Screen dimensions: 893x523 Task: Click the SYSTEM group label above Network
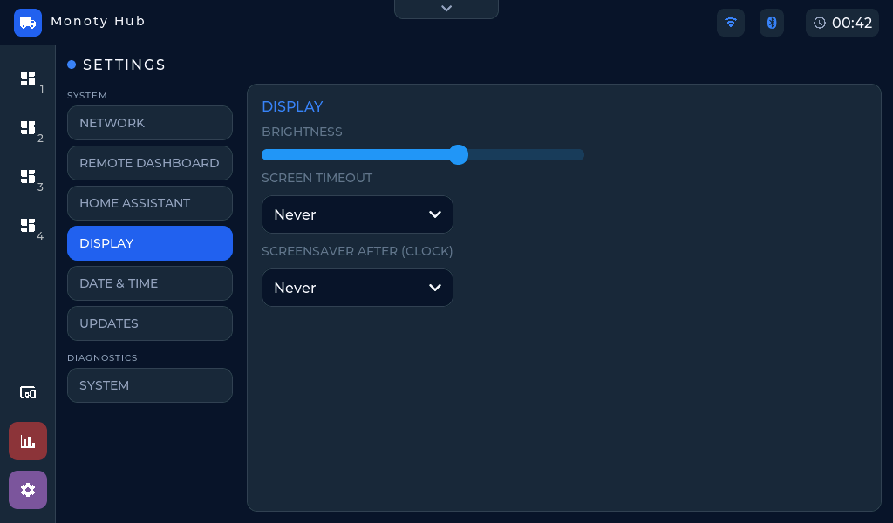(x=87, y=96)
